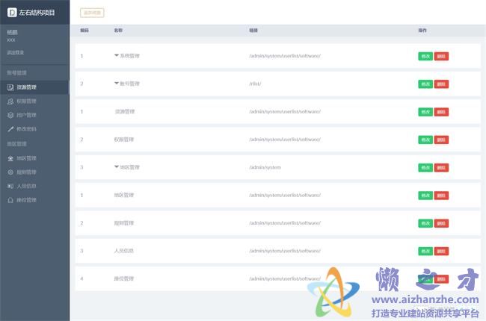Click green 修改 button in 系统管理 row
Image resolution: width=486 pixels, height=321 pixels.
pos(425,56)
